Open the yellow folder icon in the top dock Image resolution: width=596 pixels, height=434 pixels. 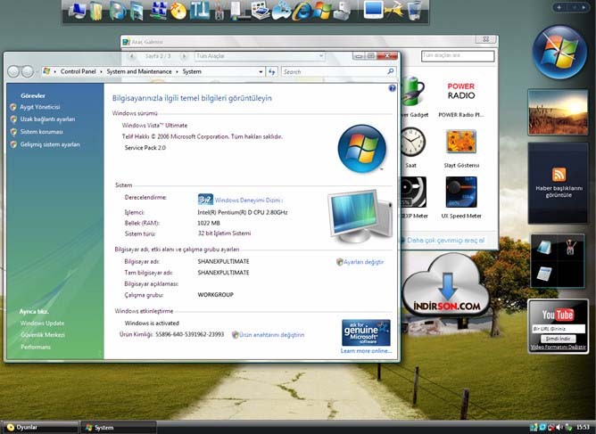pos(96,11)
